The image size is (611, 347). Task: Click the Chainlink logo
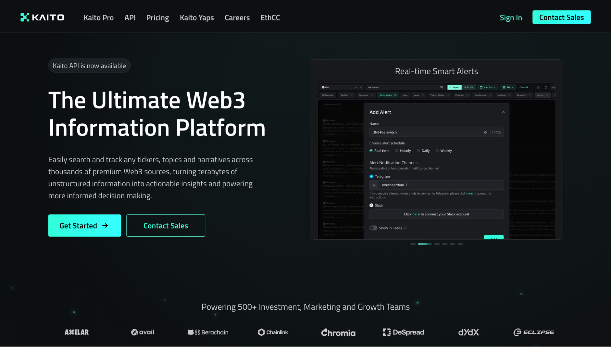(x=273, y=332)
